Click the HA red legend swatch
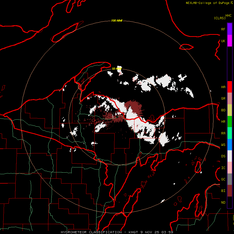The image size is (234, 234). tap(230, 87)
